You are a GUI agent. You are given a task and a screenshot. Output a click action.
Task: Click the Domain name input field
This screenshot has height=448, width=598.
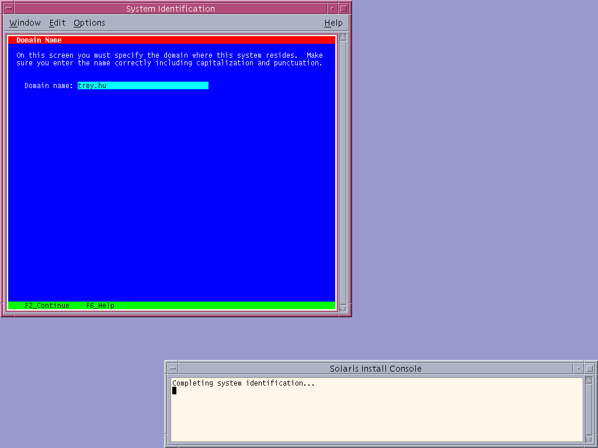tap(143, 86)
